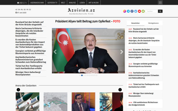Open newsticker Georgien Blumenimporte item

(x=144, y=65)
